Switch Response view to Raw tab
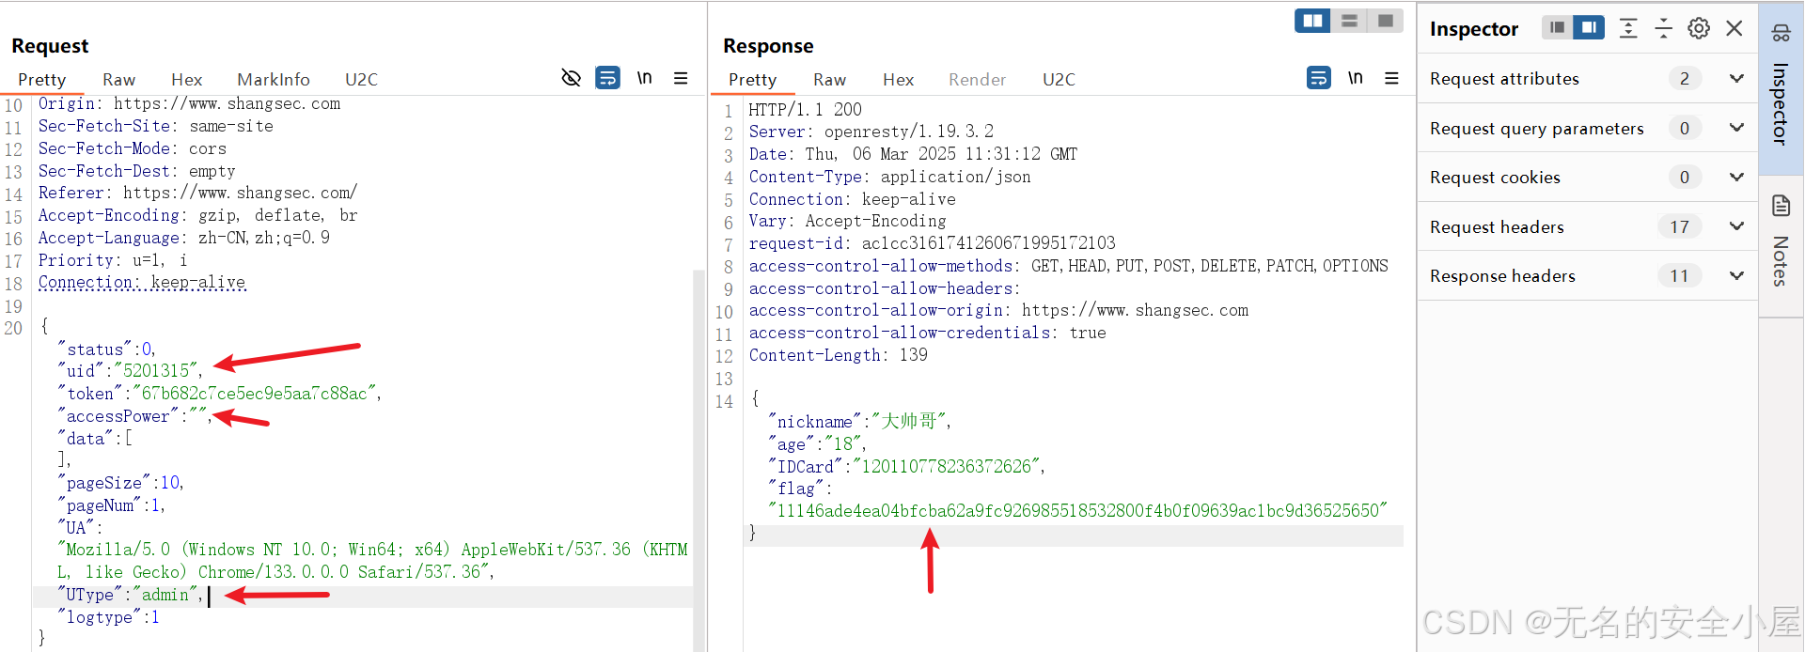Viewport: 1805px width, 652px height. 830,80
